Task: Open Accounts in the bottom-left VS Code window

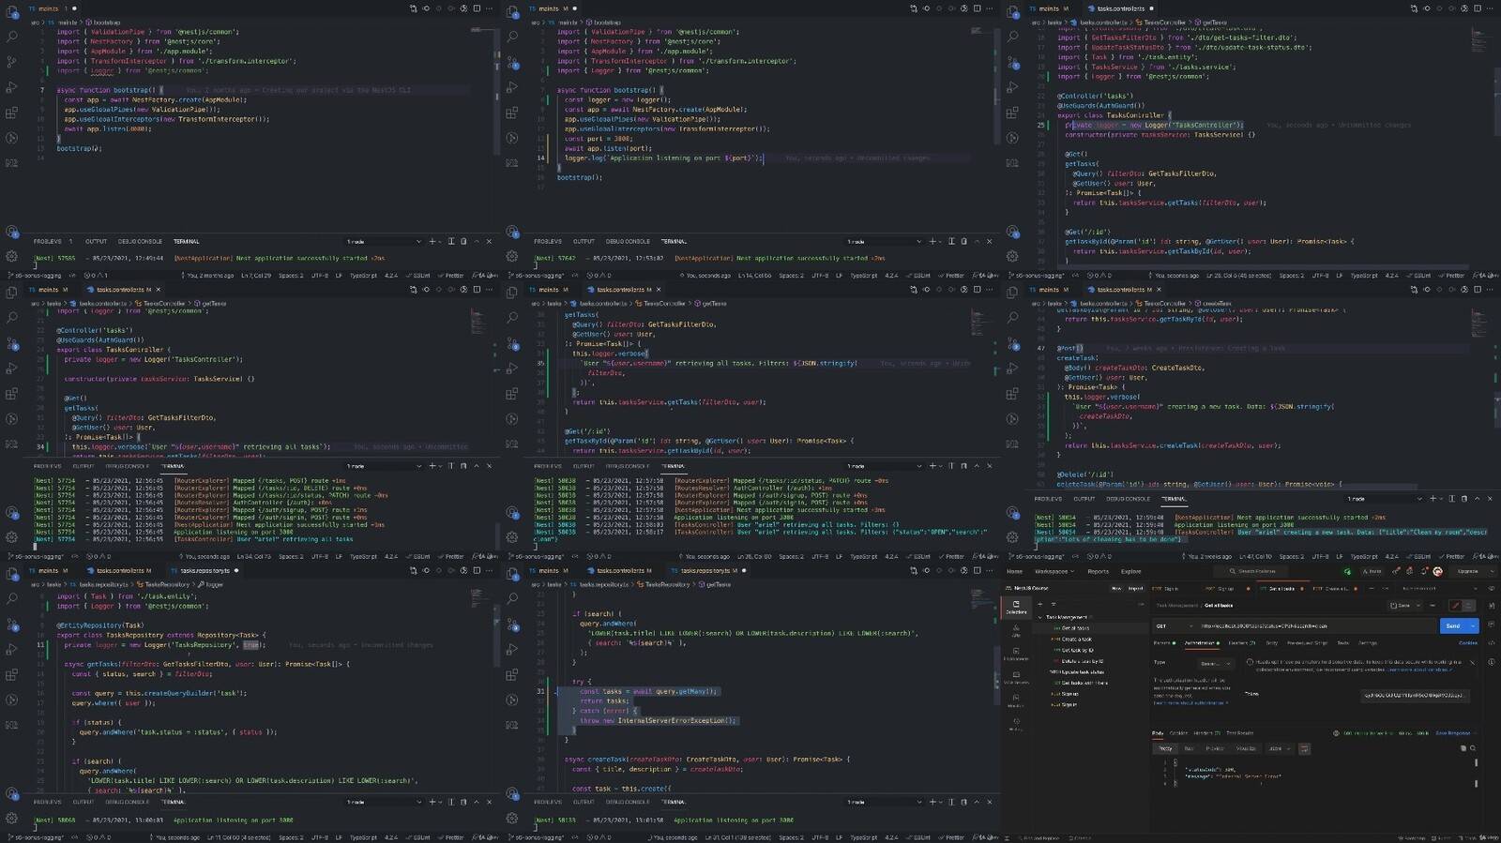Action: [x=12, y=793]
